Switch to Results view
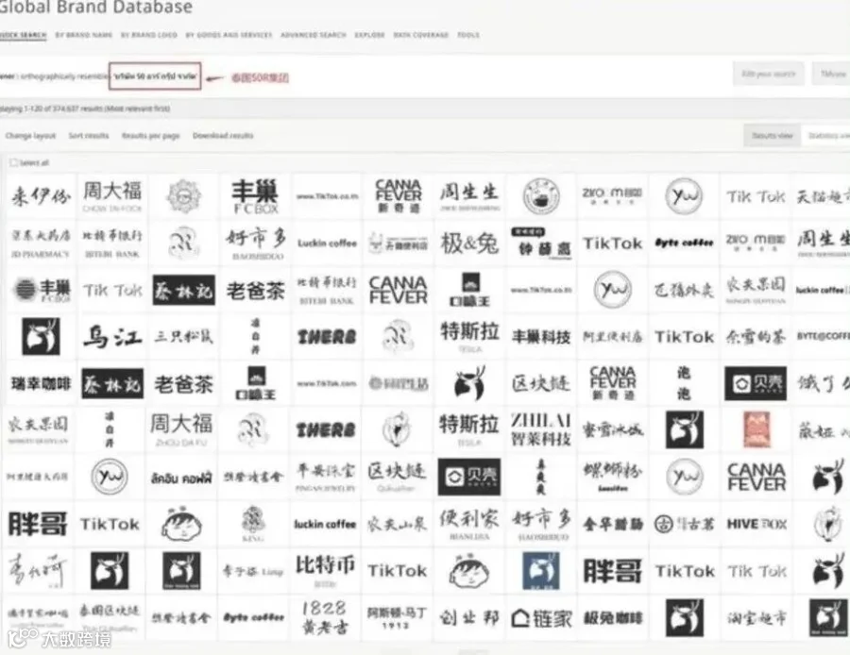This screenshot has width=850, height=655. coord(772,136)
